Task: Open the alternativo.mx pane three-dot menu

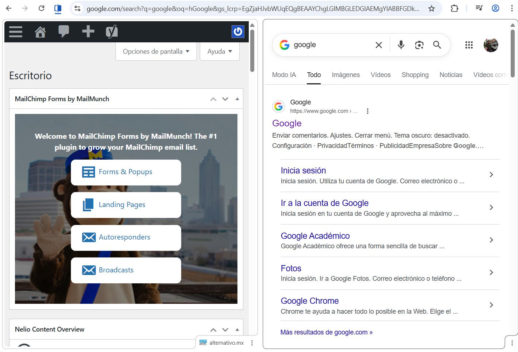Action: point(252,343)
